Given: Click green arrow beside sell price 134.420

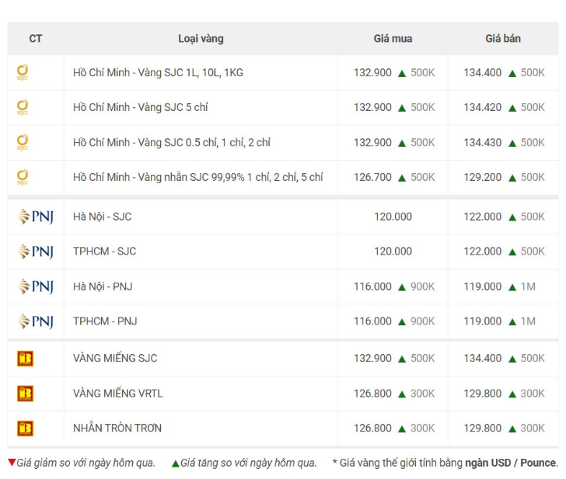Looking at the screenshot, I should click(x=512, y=108).
